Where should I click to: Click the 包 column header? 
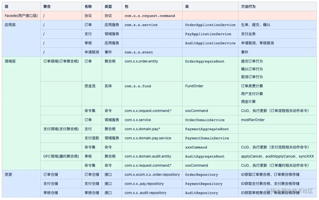coord(152,6)
